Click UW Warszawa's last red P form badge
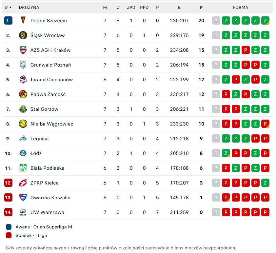The width and height of the screenshot is (276, 253). [265, 212]
